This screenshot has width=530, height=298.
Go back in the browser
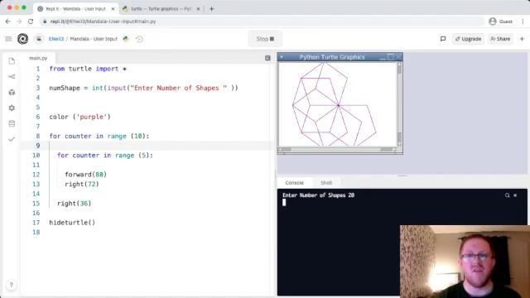(7, 22)
